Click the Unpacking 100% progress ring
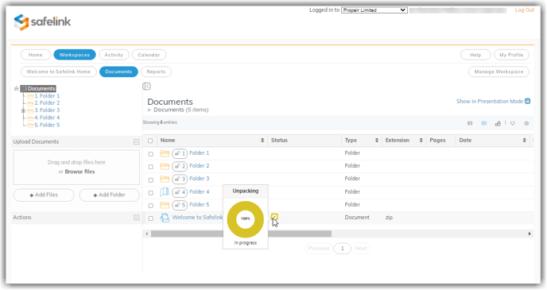This screenshot has width=547, height=290. [246, 219]
